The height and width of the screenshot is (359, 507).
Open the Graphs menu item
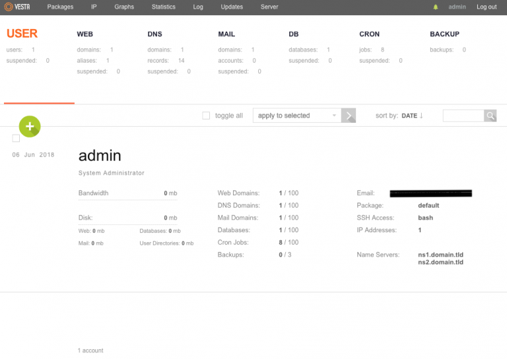124,7
